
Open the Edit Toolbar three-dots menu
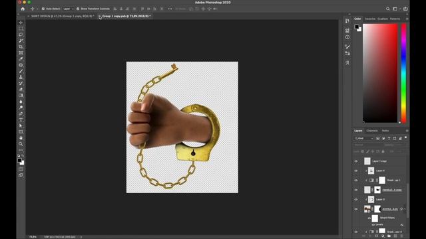21,150
